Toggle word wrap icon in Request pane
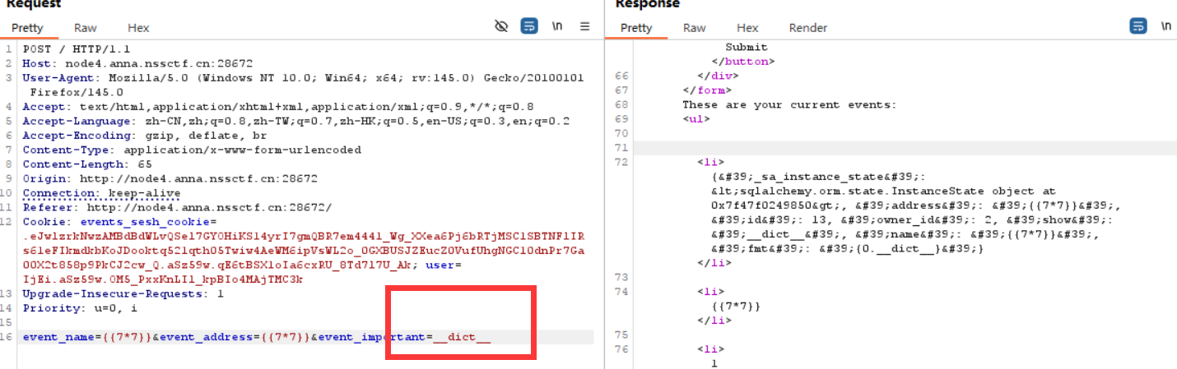 click(x=529, y=26)
